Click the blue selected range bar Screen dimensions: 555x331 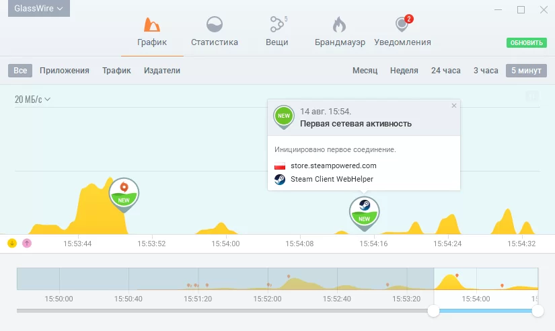coord(486,311)
